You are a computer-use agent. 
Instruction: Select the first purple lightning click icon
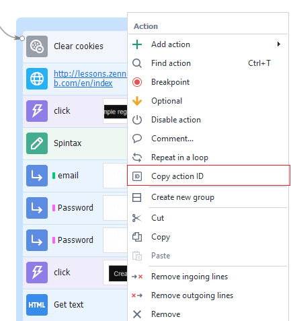(37, 111)
